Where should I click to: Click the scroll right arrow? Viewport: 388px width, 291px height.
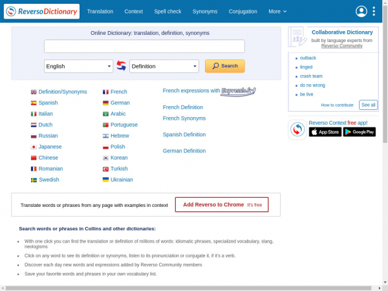pos(380,288)
